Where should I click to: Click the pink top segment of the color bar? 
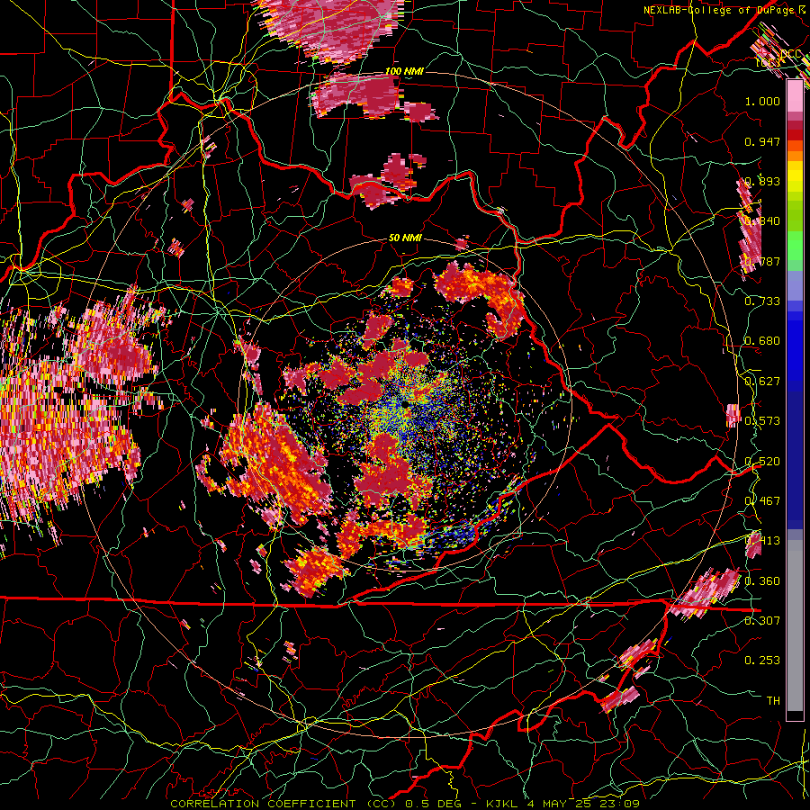[795, 96]
